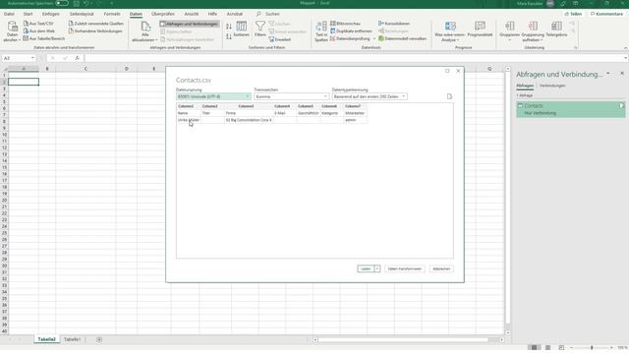Click the Gruppieren icon
Viewport: 629px width, 354px height.
click(x=509, y=27)
